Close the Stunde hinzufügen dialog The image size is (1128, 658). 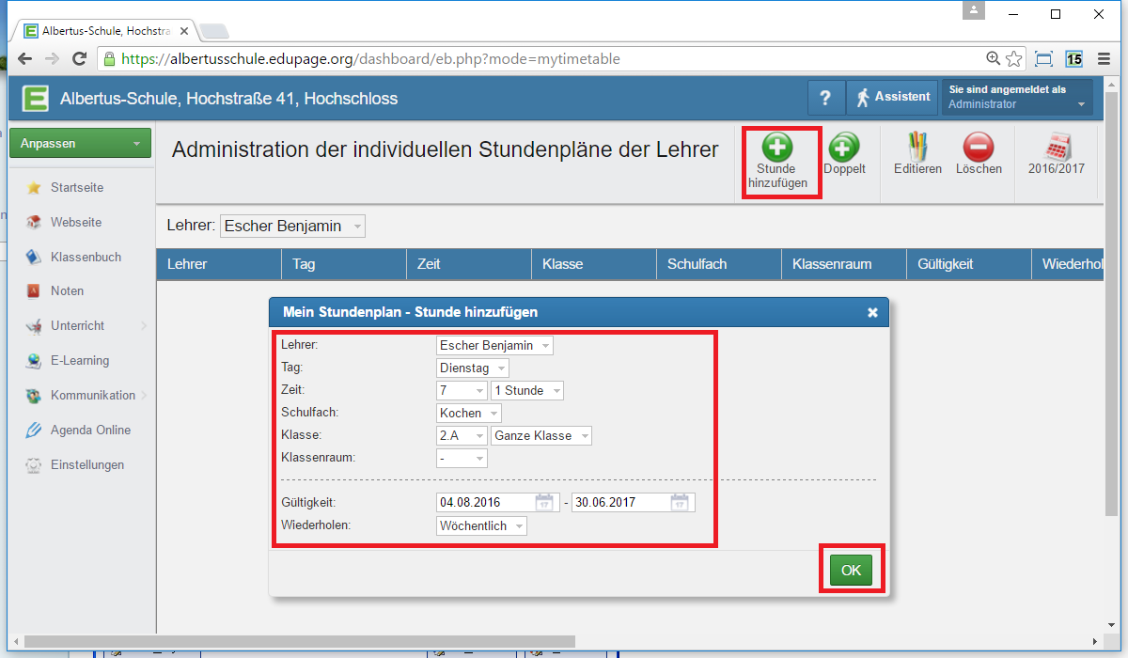click(x=872, y=312)
